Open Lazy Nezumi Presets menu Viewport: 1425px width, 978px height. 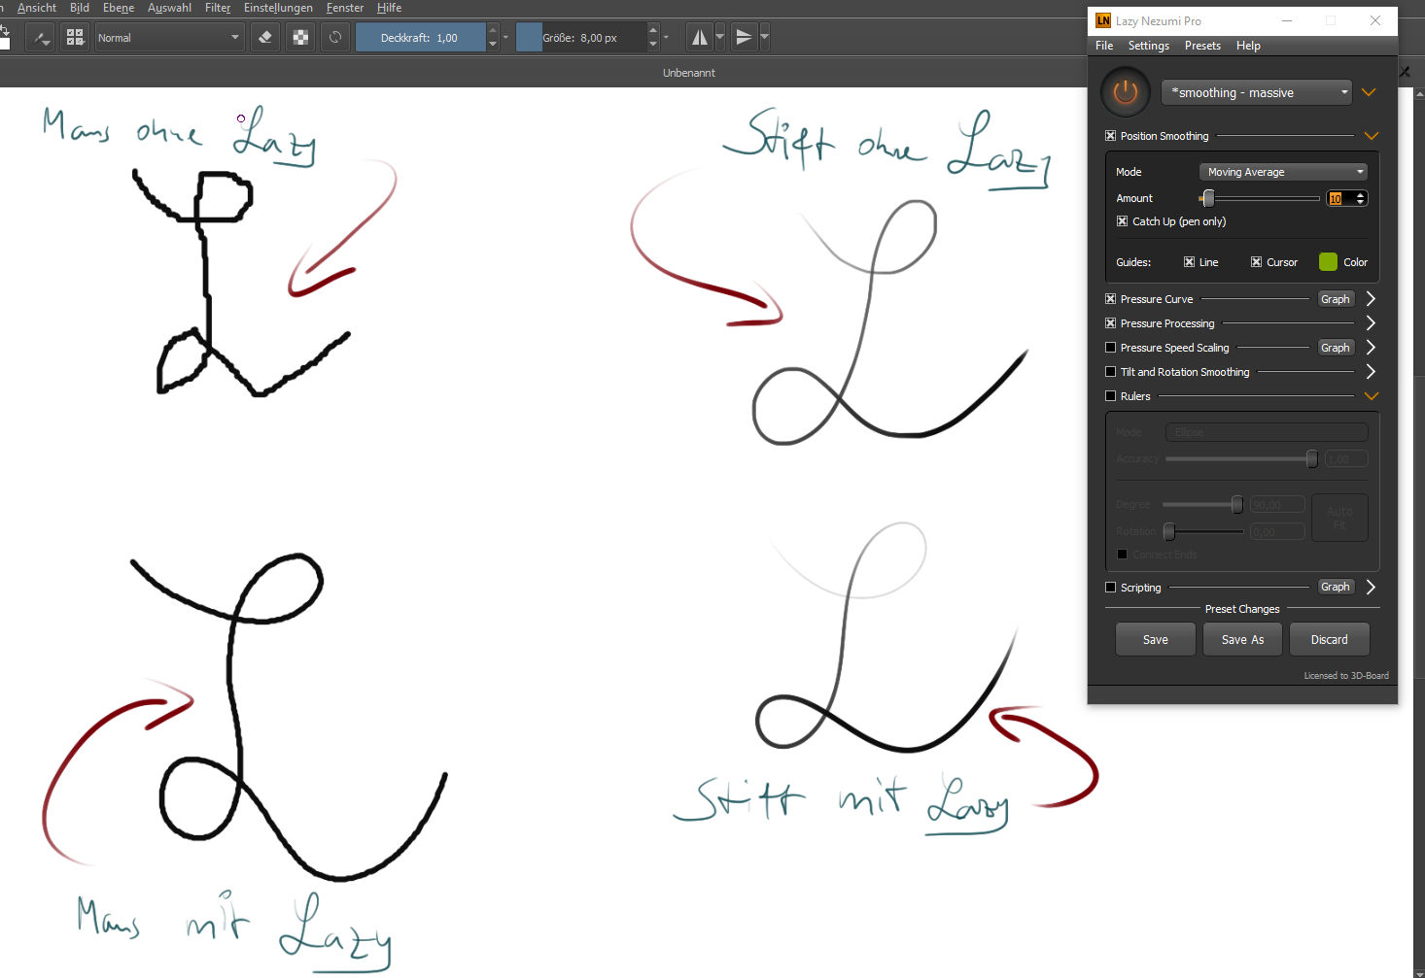[x=1202, y=46]
